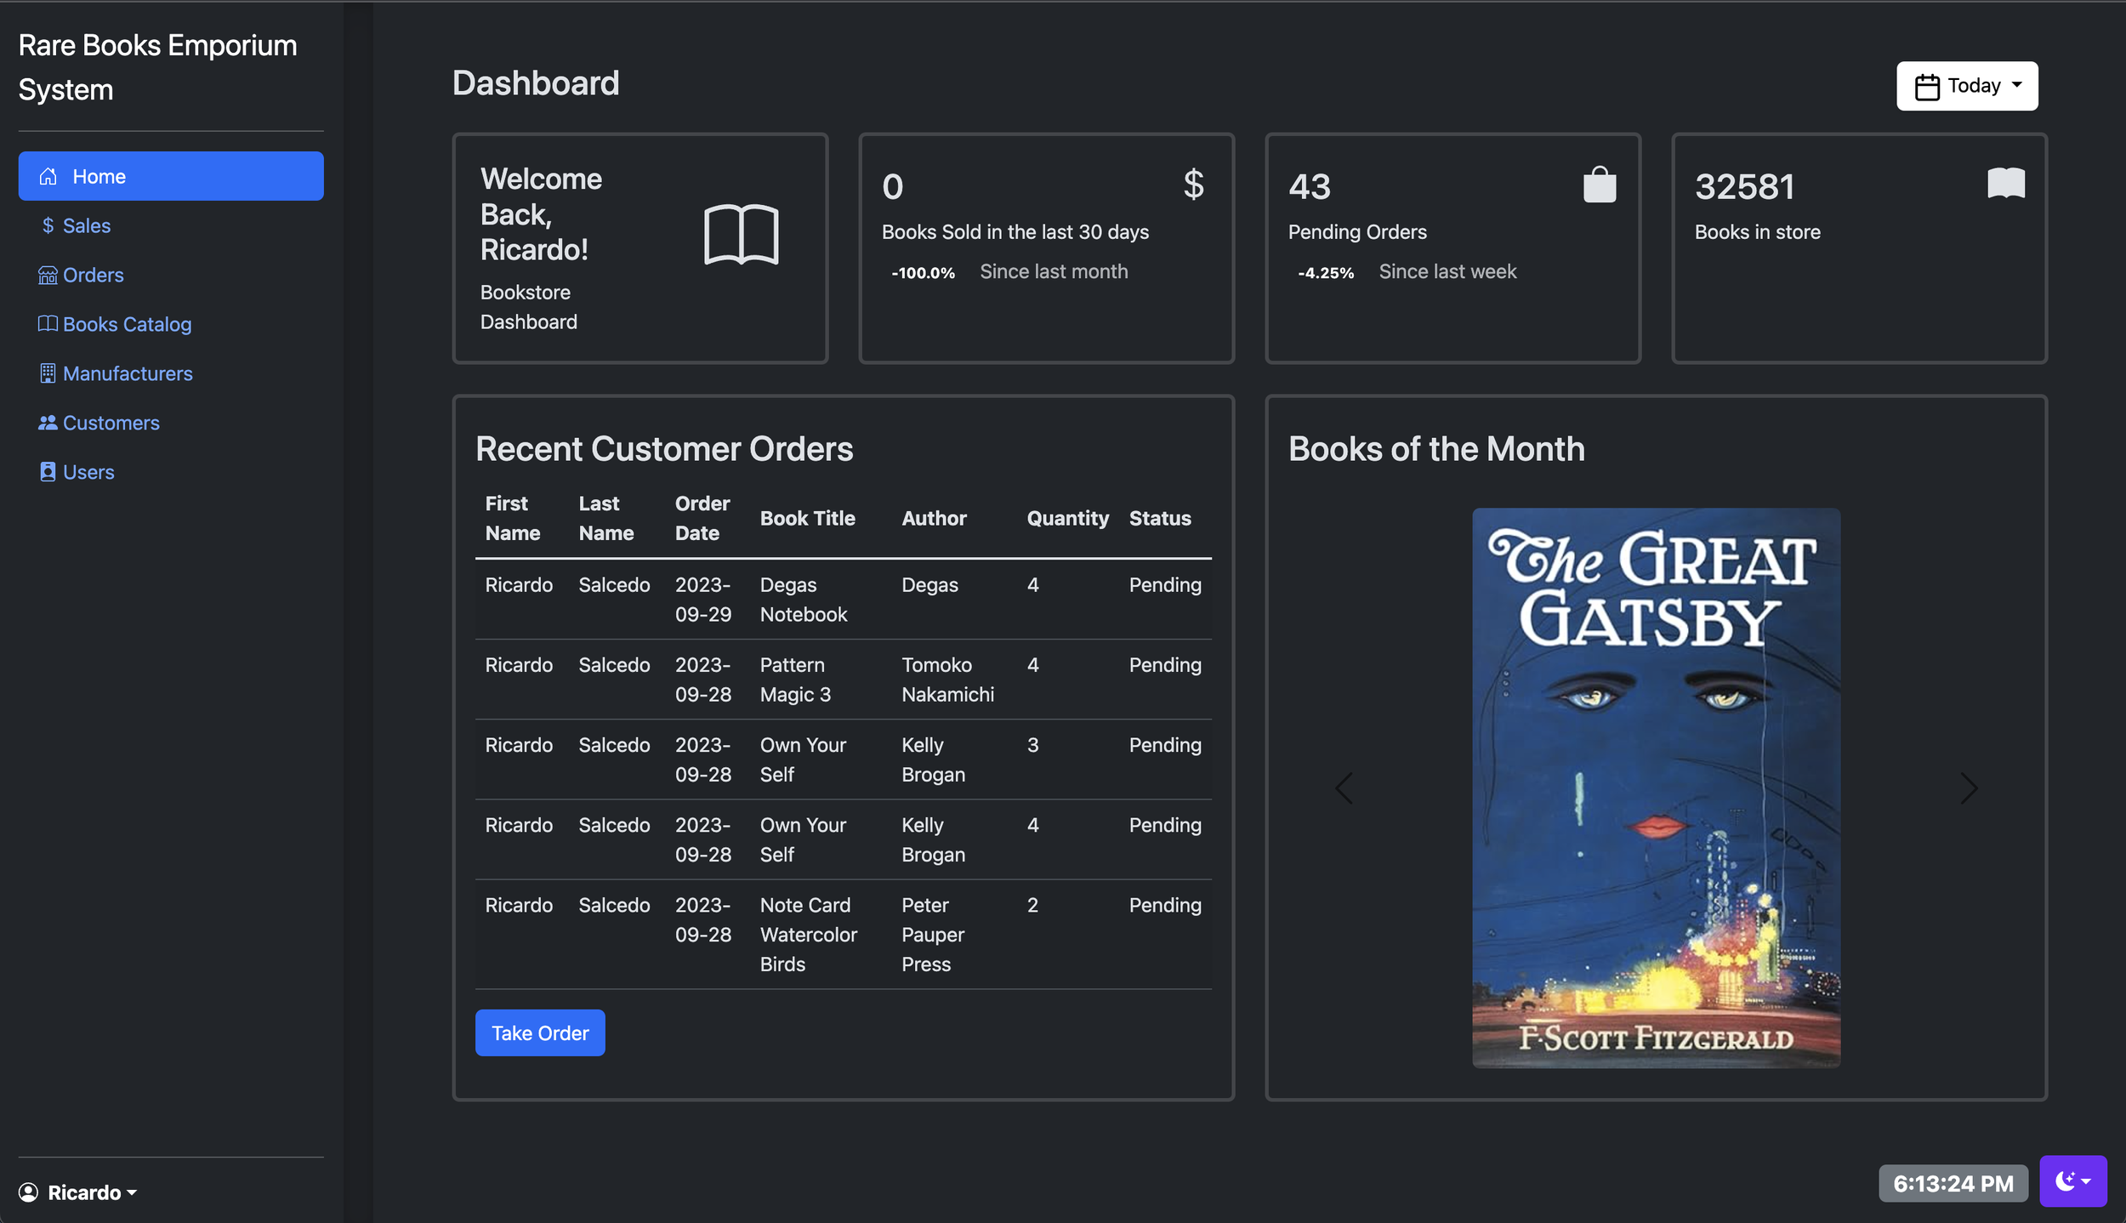
Task: Click the open book icon beside Books Catalog
Action: click(x=48, y=324)
